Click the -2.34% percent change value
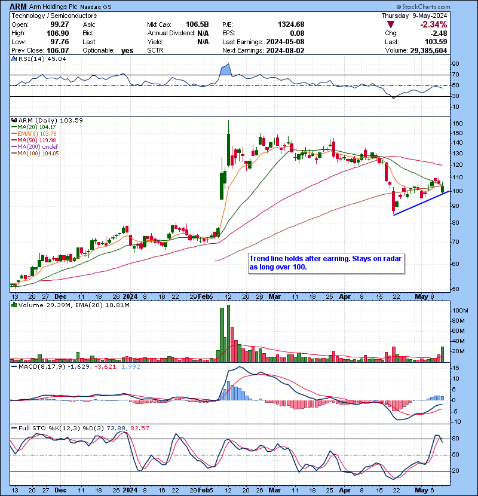 433,25
